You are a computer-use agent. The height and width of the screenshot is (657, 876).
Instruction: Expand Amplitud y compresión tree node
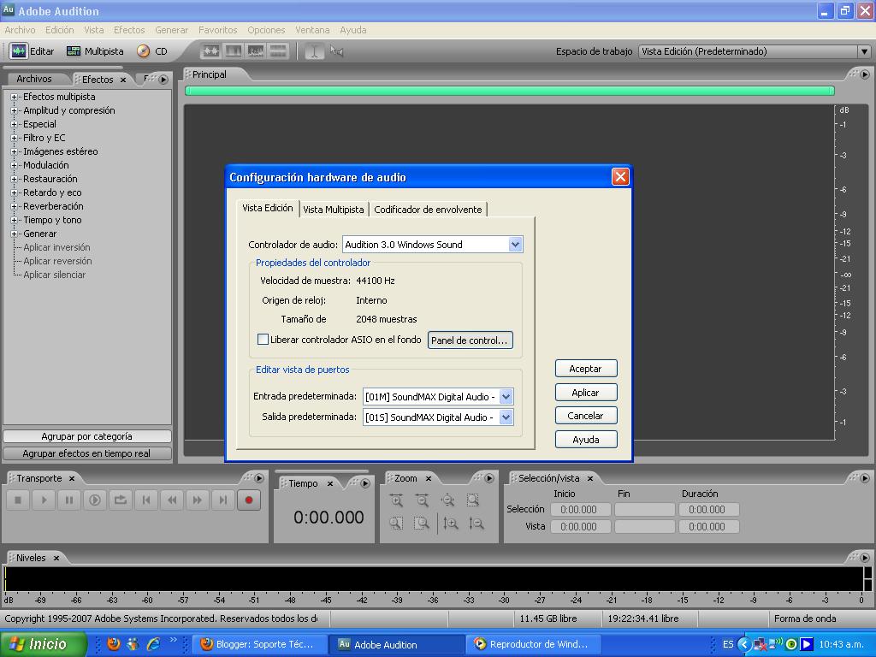pyautogui.click(x=14, y=110)
